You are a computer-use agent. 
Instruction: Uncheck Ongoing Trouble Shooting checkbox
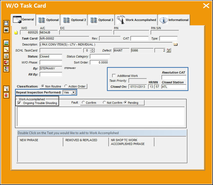(x=19, y=103)
